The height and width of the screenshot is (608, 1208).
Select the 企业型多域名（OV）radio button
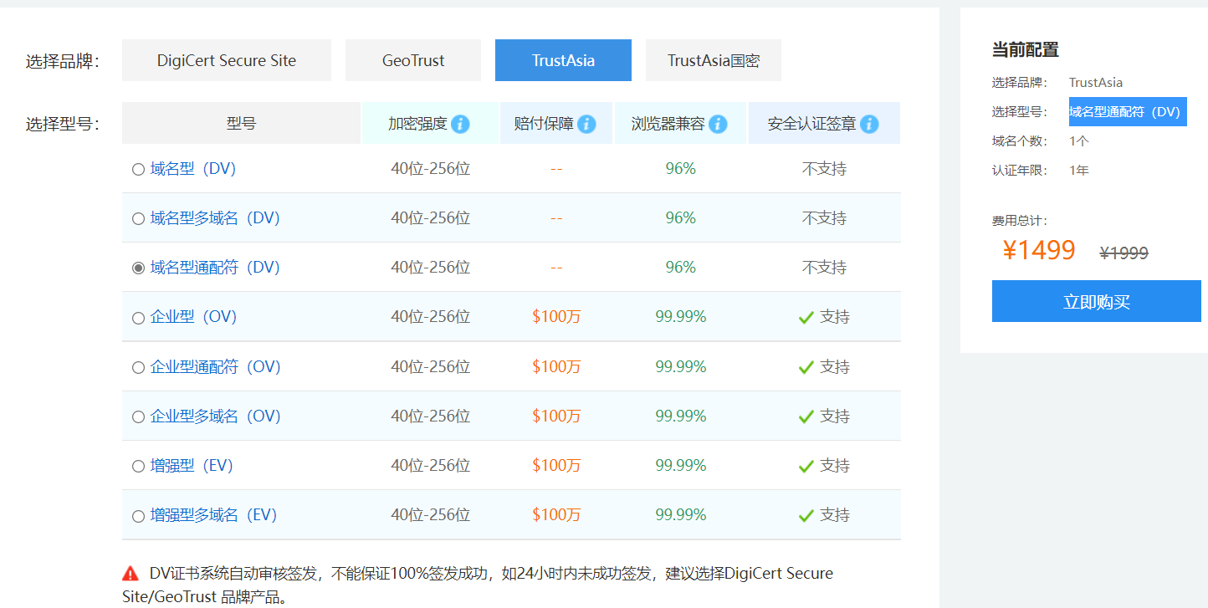click(x=138, y=416)
